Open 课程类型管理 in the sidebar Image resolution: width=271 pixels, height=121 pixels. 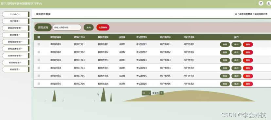(16, 28)
